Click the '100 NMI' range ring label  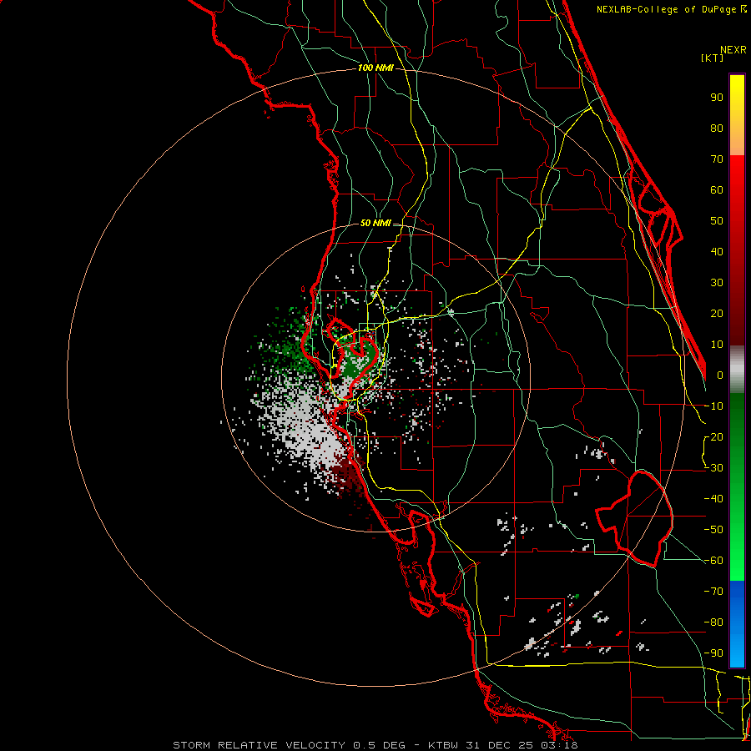pyautogui.click(x=375, y=68)
